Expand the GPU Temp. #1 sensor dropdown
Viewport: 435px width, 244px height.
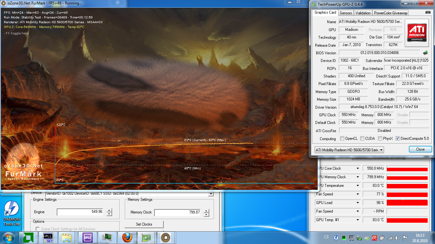point(358,220)
